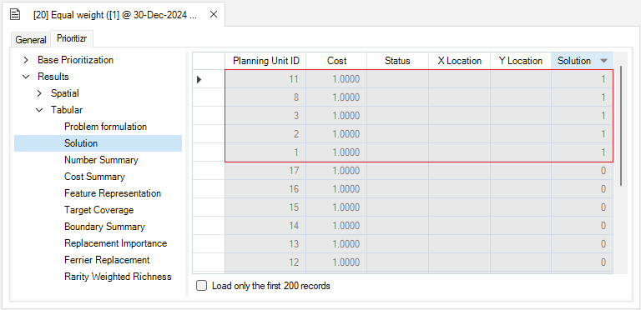Click the Cost column header
Image resolution: width=641 pixels, height=310 pixels.
click(336, 61)
